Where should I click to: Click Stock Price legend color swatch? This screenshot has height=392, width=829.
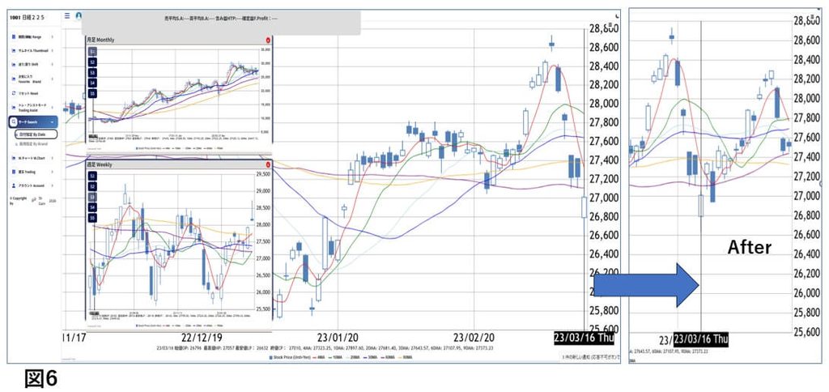pos(271,358)
